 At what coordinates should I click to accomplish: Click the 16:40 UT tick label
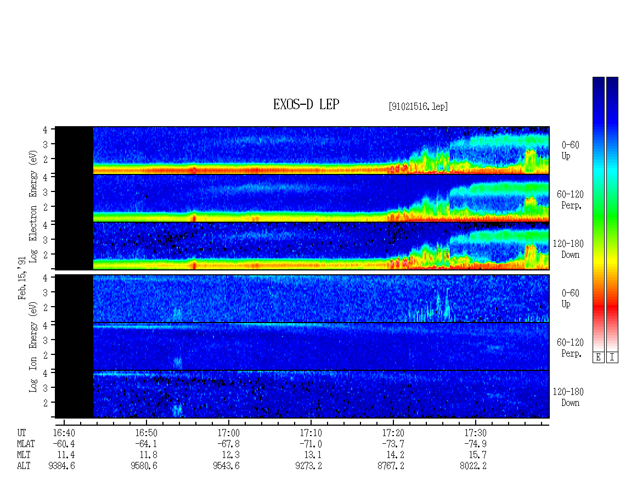(64, 433)
